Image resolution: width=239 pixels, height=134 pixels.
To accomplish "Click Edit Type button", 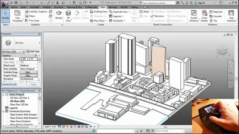I will point(33,51).
